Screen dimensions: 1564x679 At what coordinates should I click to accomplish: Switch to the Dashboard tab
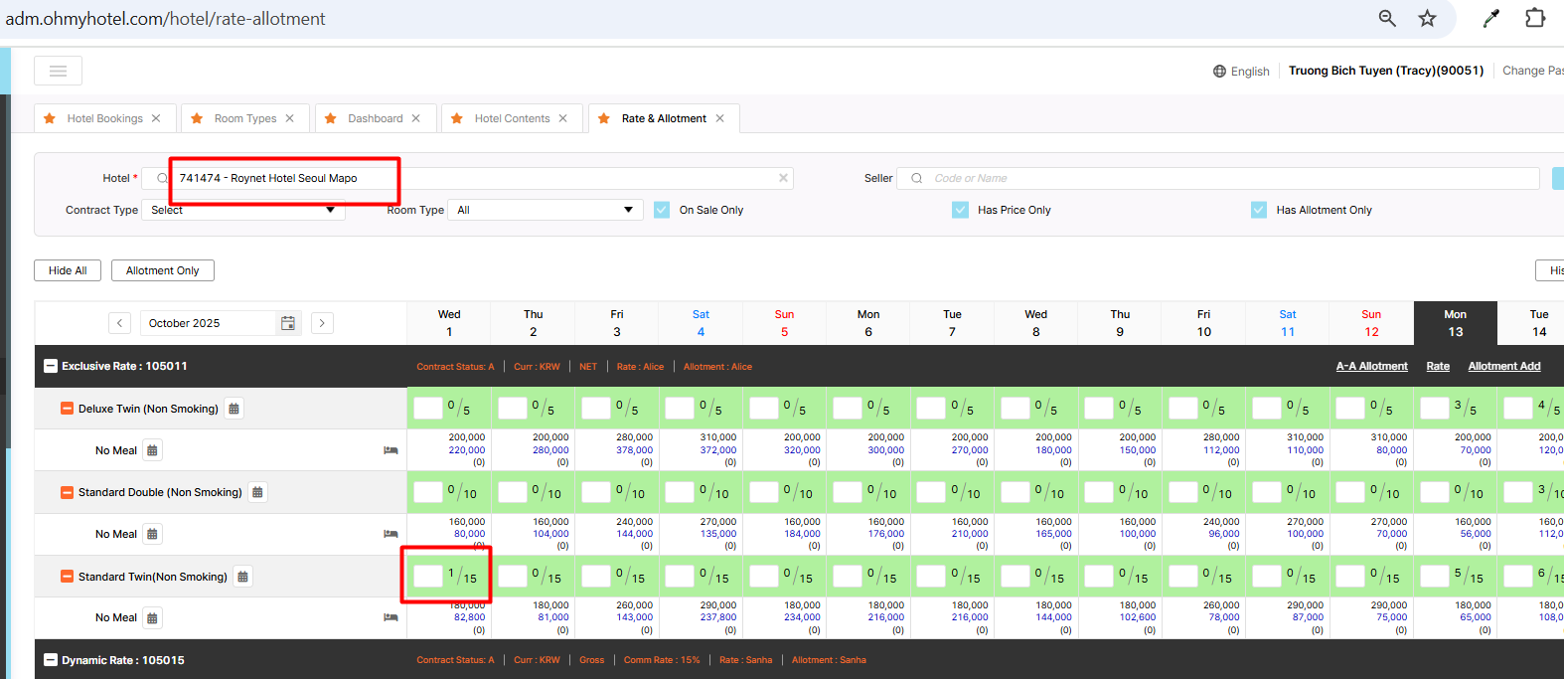[375, 118]
